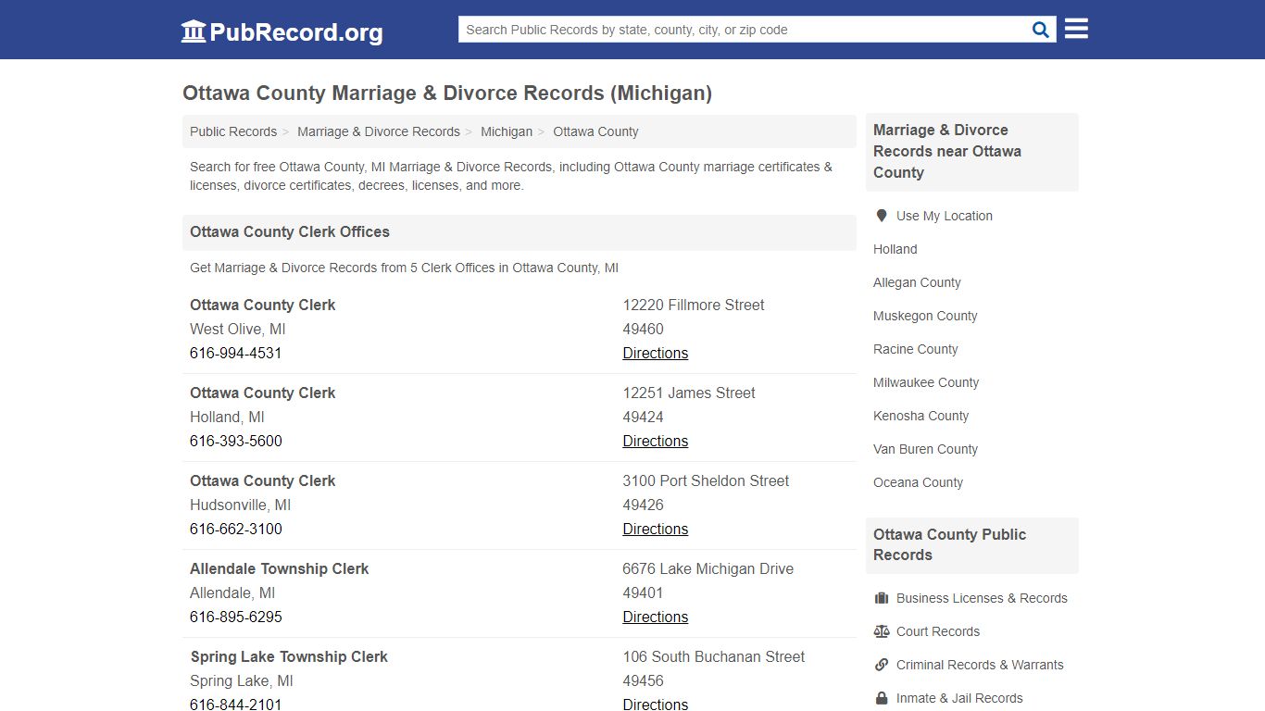Open the Holland Ottawa County Clerk listing
The height and width of the screenshot is (711, 1265).
[x=263, y=393]
